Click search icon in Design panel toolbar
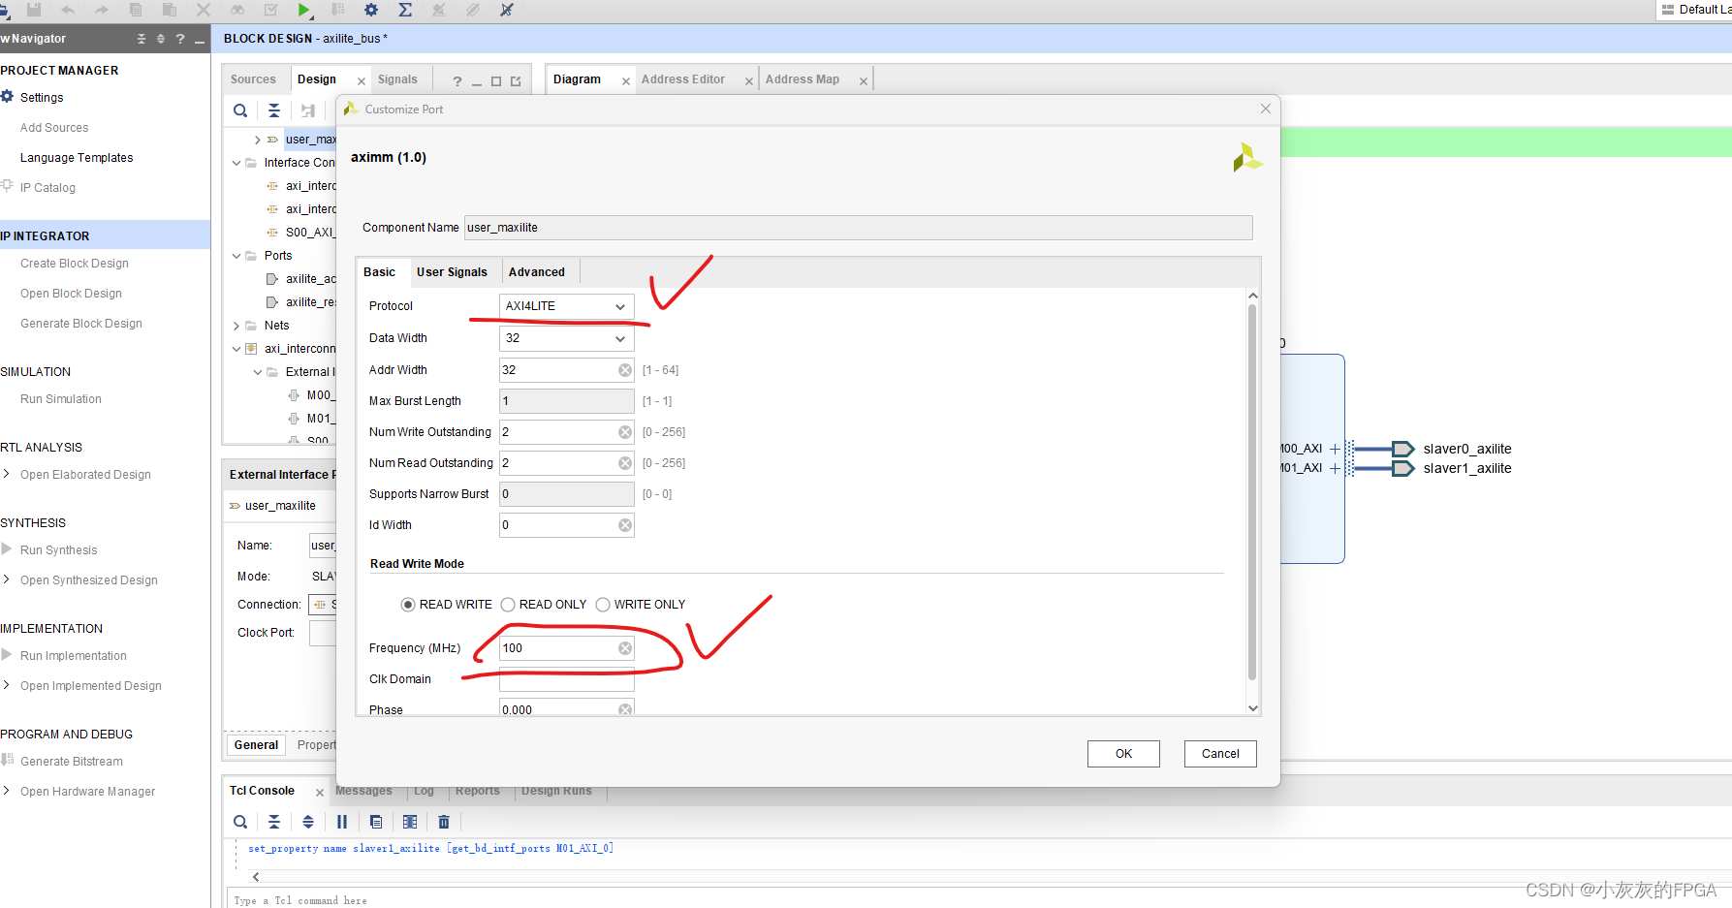The height and width of the screenshot is (908, 1732). point(240,110)
